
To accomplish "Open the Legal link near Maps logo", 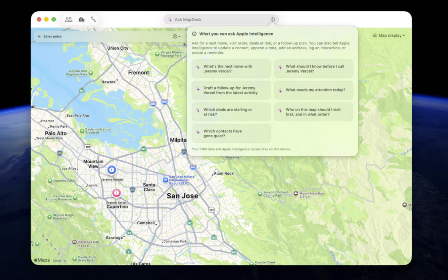I will point(57,260).
